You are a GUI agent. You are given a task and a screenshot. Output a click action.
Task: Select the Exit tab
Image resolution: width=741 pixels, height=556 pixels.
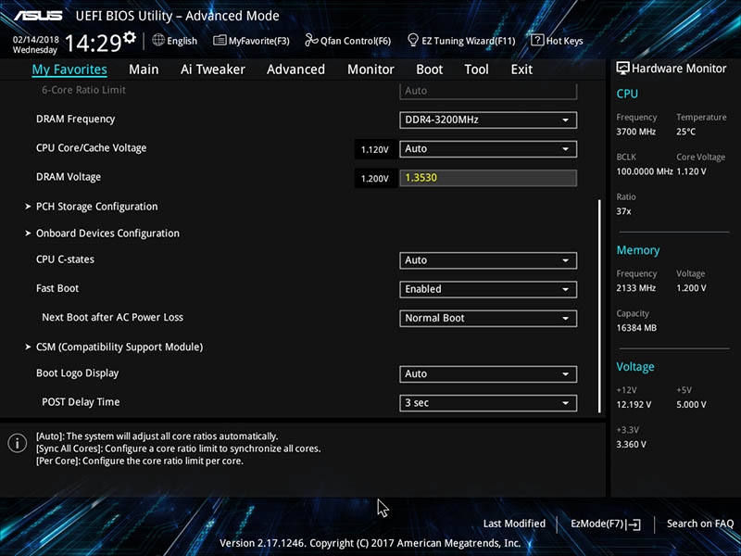pyautogui.click(x=521, y=69)
